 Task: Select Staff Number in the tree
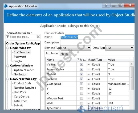pyautogui.click(x=22, y=52)
